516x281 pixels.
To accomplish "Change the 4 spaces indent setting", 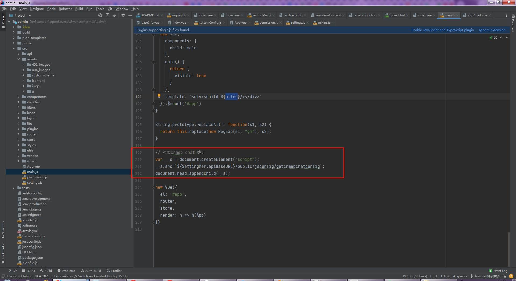I will click(460, 276).
